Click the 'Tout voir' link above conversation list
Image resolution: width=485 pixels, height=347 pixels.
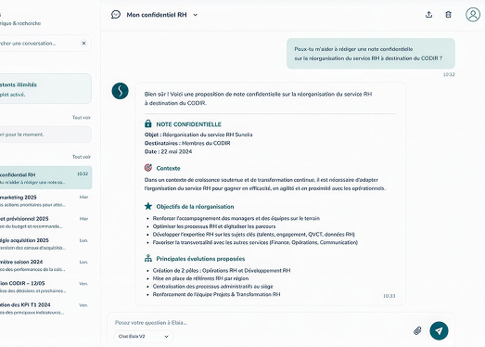tap(82, 157)
